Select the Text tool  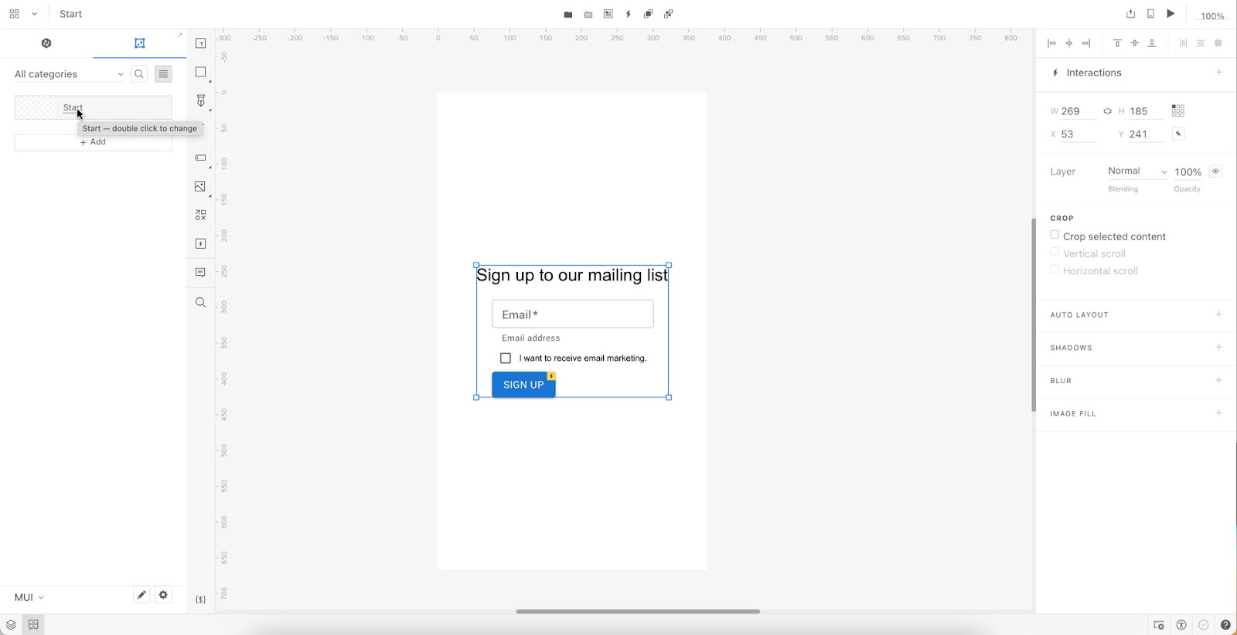click(200, 43)
